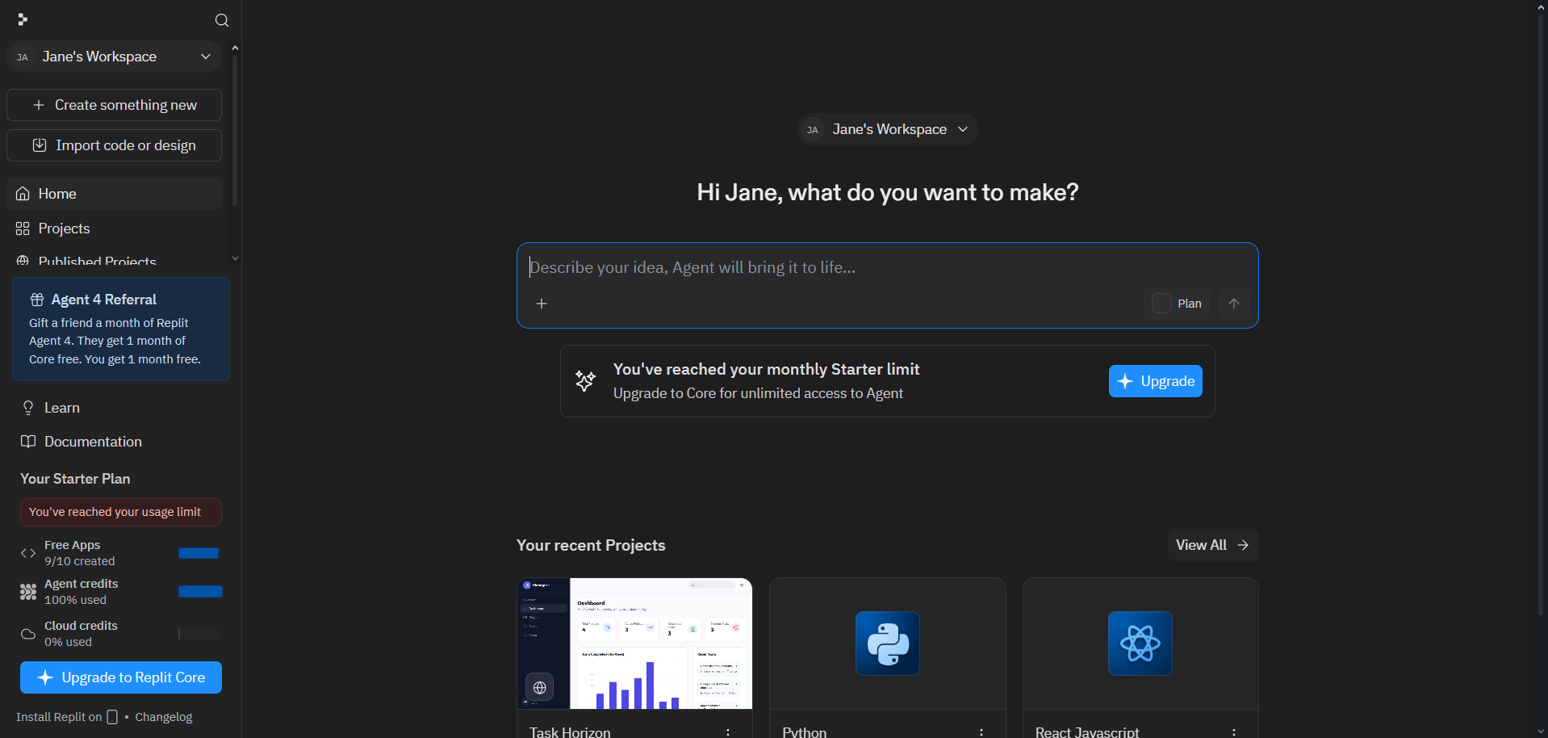The width and height of the screenshot is (1548, 738).
Task: Click the Agent credits usage bar
Action: [x=200, y=592]
